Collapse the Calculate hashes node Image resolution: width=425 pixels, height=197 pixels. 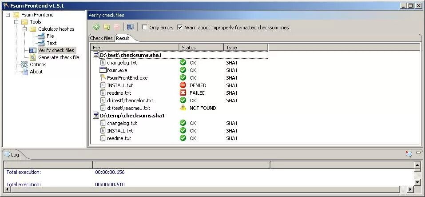25,29
